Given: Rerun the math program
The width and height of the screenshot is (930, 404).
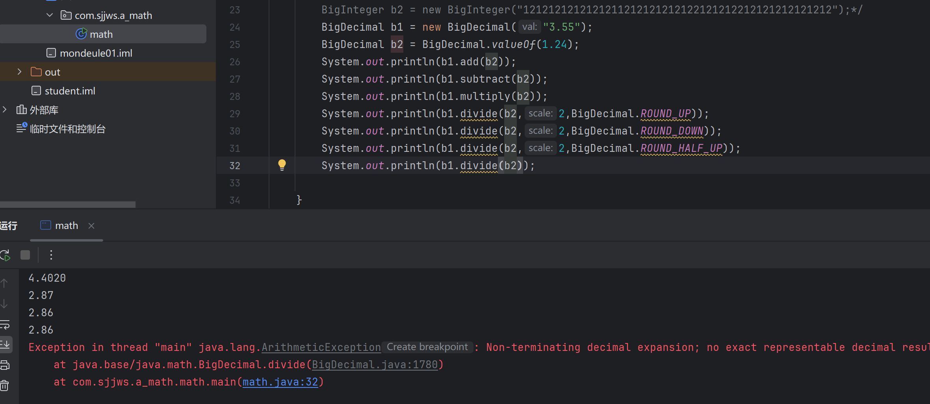Looking at the screenshot, I should point(5,255).
